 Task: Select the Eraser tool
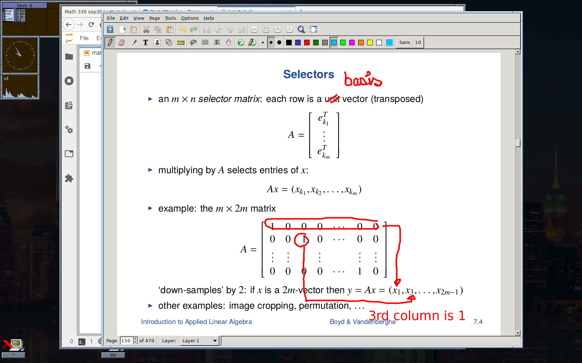[x=122, y=42]
